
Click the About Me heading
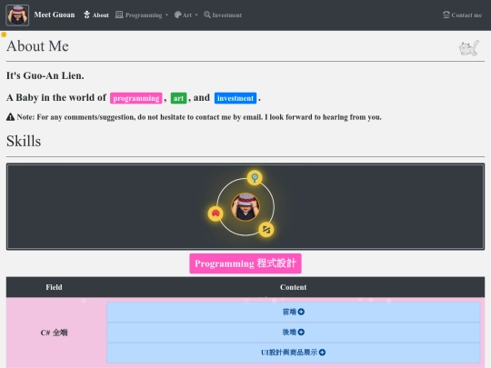tap(37, 46)
